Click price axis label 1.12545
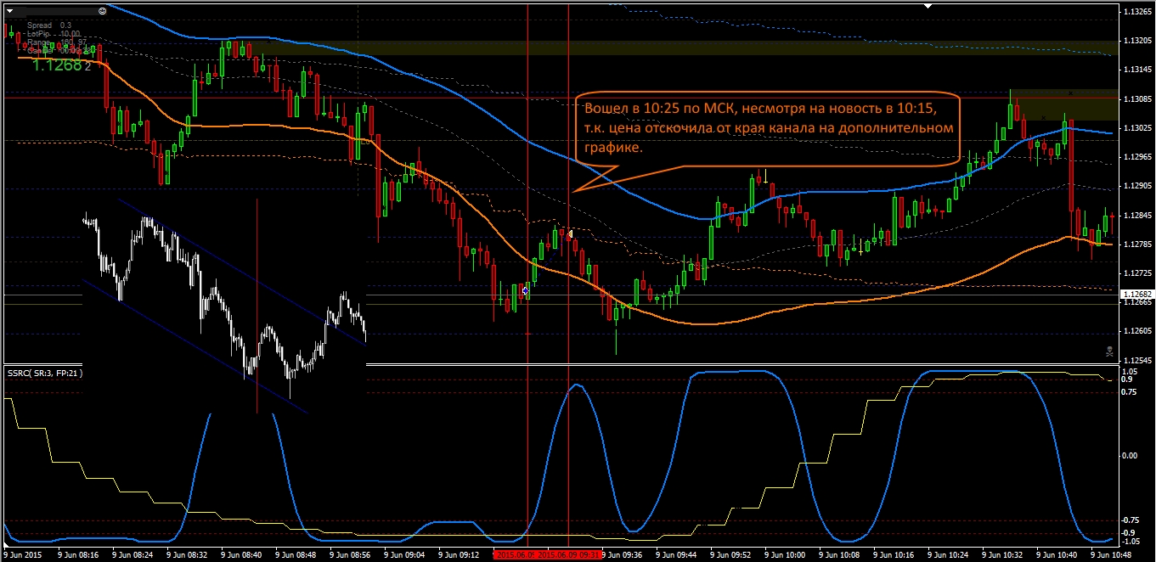The height and width of the screenshot is (562, 1156). 1136,361
